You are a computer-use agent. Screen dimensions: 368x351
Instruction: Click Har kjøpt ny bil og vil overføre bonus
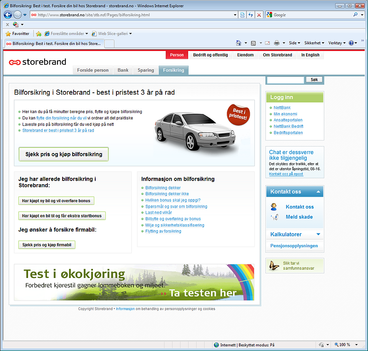(x=56, y=201)
